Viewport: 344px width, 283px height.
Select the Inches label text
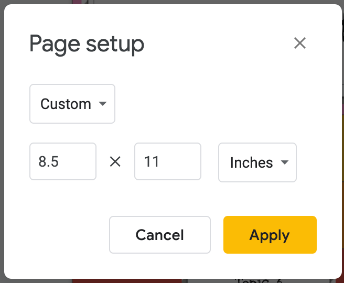point(251,162)
